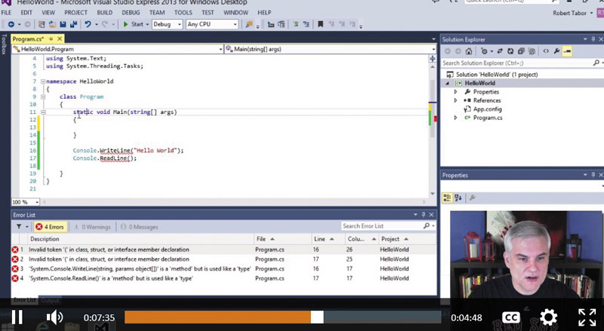Open the DEBUG menu
The width and height of the screenshot is (604, 331).
click(131, 13)
